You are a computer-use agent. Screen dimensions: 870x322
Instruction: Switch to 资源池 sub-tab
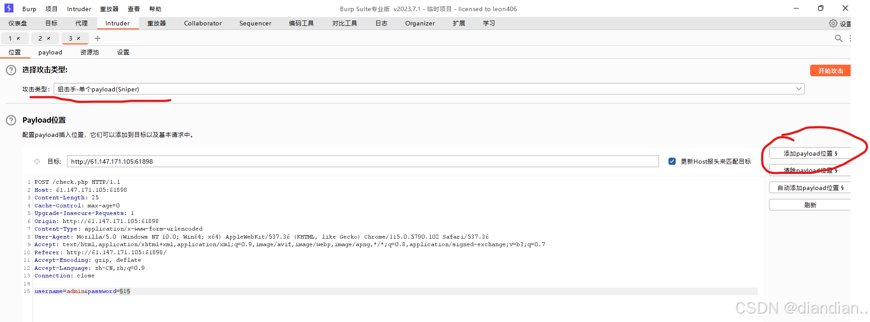tap(89, 52)
